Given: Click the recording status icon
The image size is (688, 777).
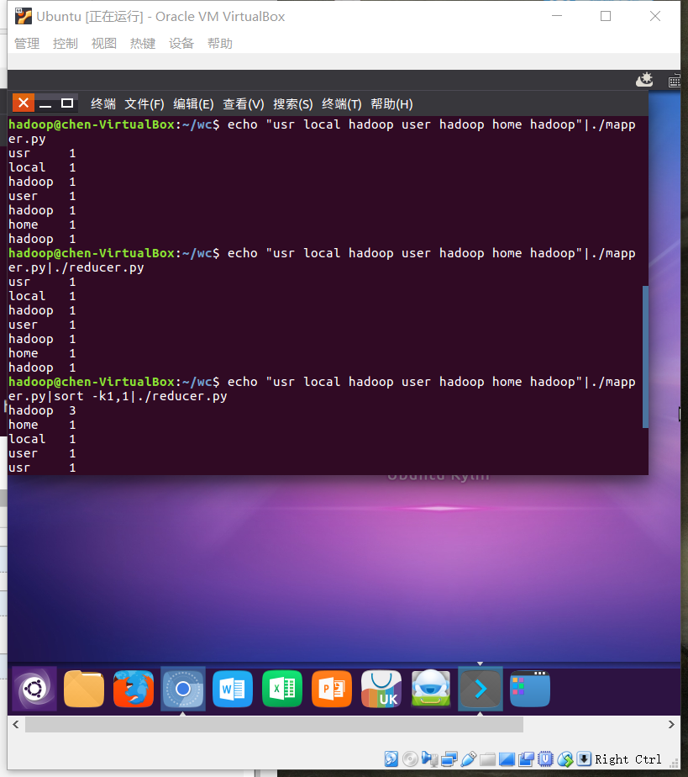Looking at the screenshot, I should [x=526, y=758].
